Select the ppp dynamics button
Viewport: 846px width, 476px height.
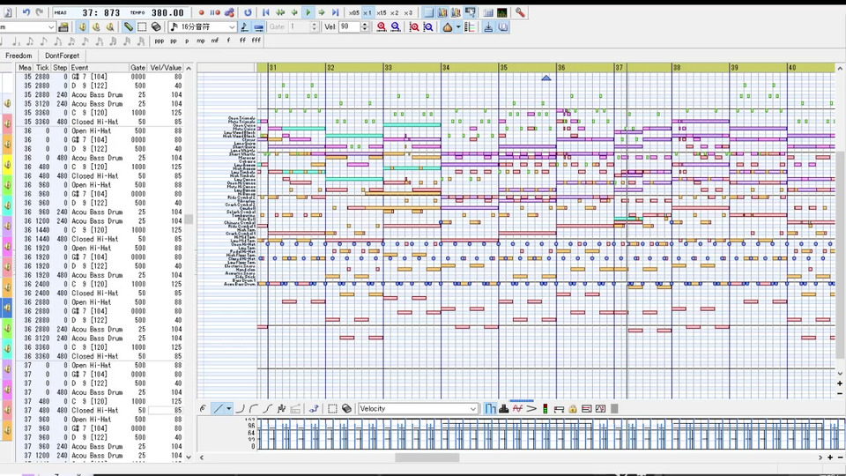[x=160, y=41]
